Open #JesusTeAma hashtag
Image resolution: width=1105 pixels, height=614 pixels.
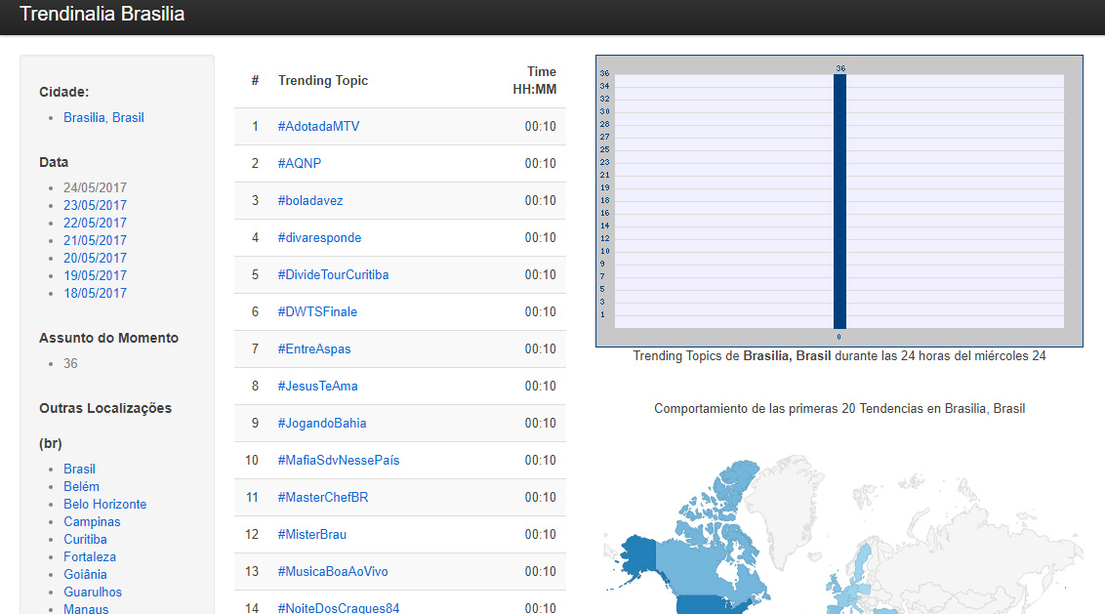pos(317,387)
